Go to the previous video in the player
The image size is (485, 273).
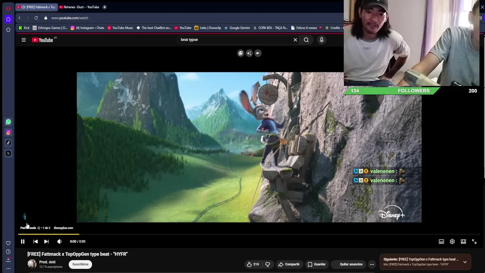click(35, 242)
